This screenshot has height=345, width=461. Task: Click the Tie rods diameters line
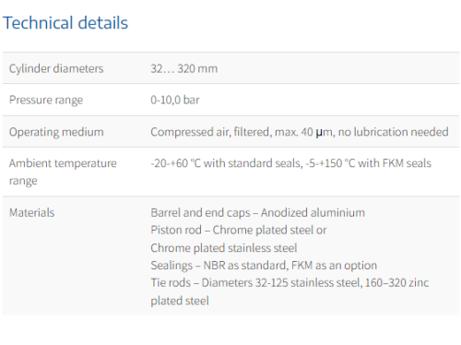290,283
